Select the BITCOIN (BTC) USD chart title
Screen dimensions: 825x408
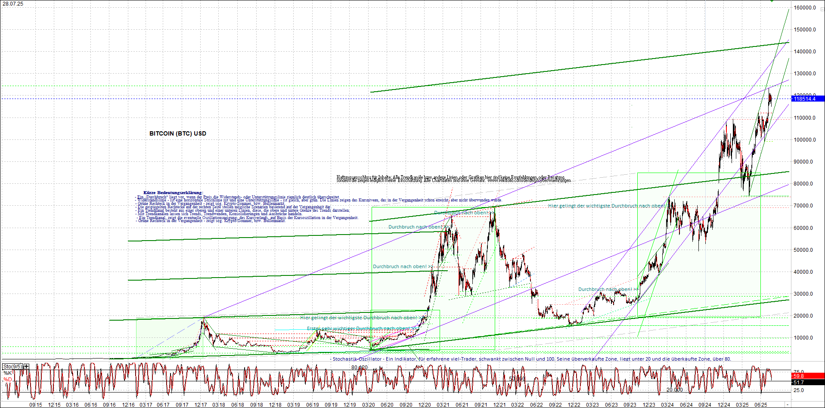pyautogui.click(x=177, y=133)
